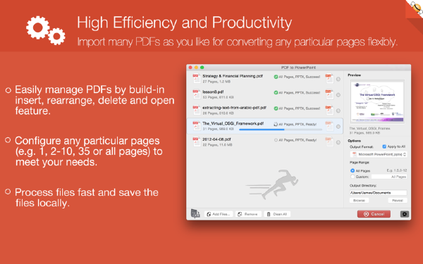Viewport: 423px width, 264px height.
Task: Click the preview thumbnail of the PDF
Action: coord(377,102)
